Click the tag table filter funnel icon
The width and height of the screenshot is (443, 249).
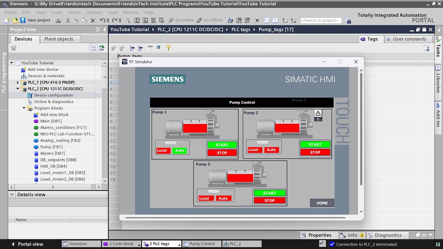pos(168,48)
